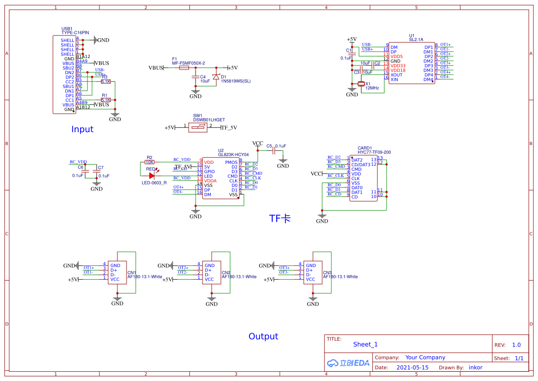Click the "Your Company" company field

425,357
